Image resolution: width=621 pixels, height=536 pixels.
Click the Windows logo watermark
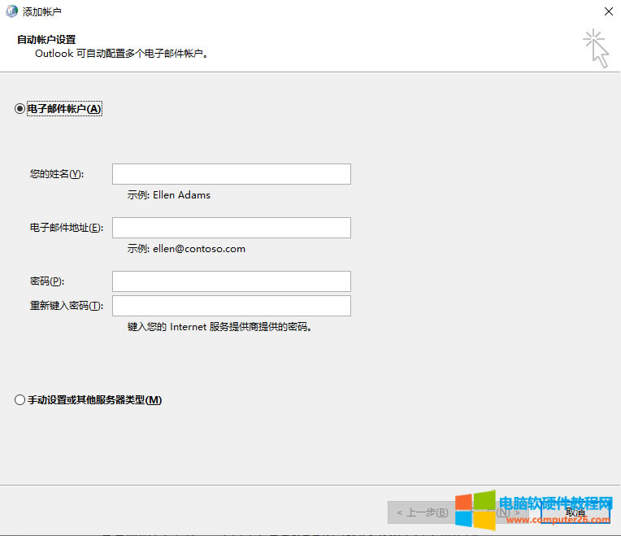click(x=476, y=510)
